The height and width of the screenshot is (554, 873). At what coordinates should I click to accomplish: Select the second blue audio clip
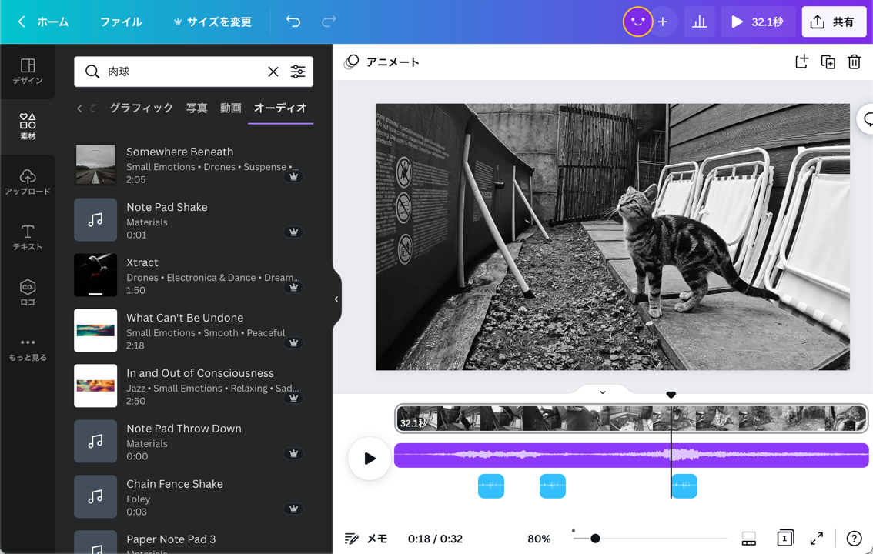click(552, 486)
